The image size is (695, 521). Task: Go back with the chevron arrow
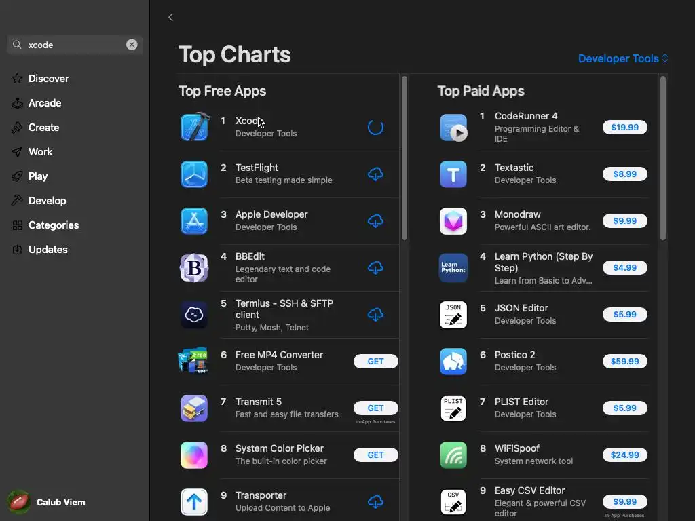pyautogui.click(x=170, y=17)
